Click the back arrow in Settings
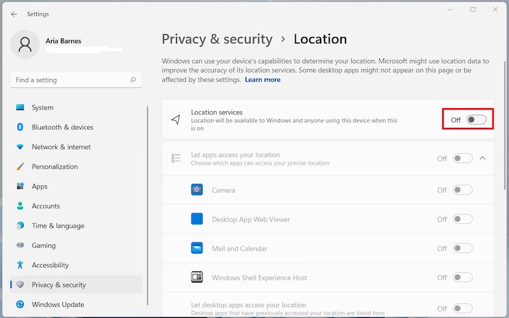Viewport: 509px width, 318px height. point(14,14)
